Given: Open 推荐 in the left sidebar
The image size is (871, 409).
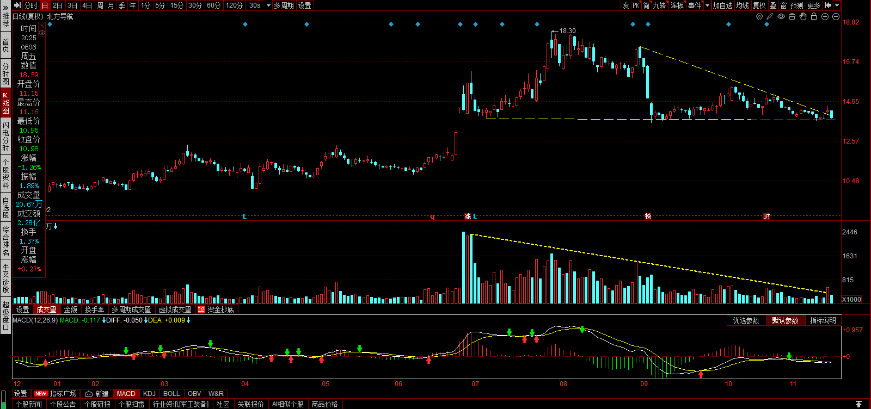Looking at the screenshot, I should (x=5, y=20).
